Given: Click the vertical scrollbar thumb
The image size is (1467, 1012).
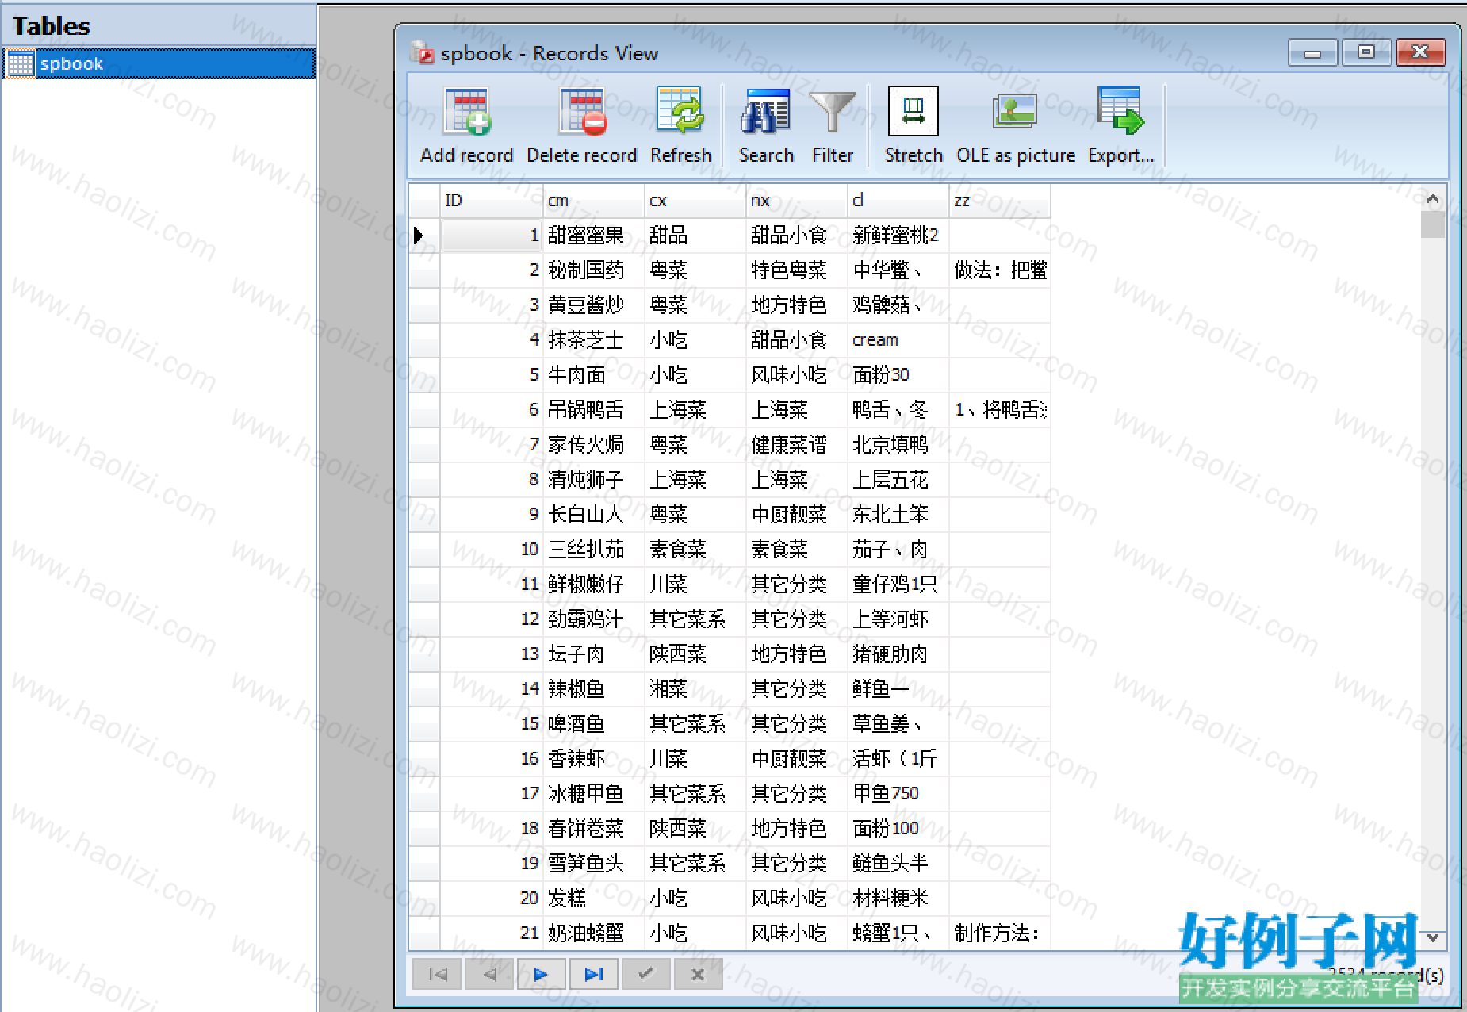Looking at the screenshot, I should click(1432, 224).
